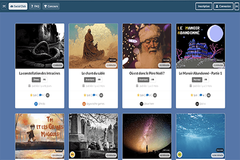Click 'publiée il y a 2 mois' text
Viewport: 240px width, 160px height.
click(x=95, y=86)
